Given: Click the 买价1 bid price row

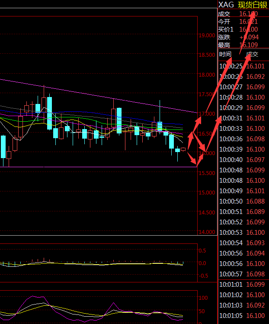Looking at the screenshot, I should coord(242,29).
